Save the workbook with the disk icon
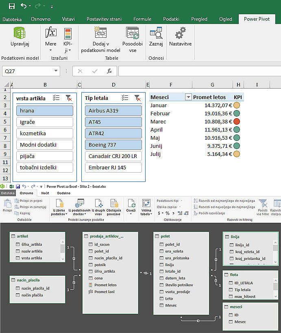281x333 pixels. 12,6
